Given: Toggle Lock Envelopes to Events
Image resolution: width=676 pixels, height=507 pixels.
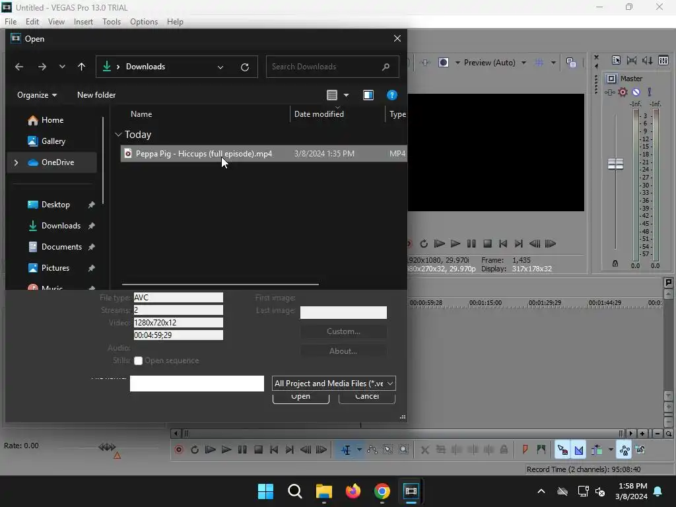Looking at the screenshot, I should [625, 450].
